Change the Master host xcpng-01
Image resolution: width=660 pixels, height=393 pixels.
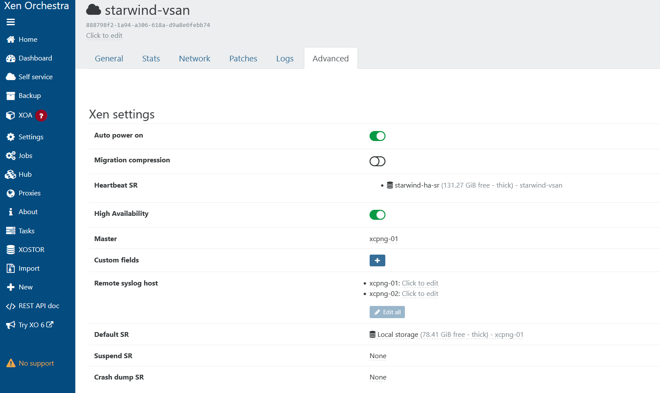click(384, 239)
